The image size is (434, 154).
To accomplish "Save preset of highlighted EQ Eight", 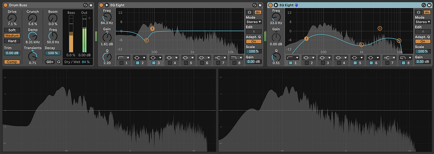I will click(429, 5).
